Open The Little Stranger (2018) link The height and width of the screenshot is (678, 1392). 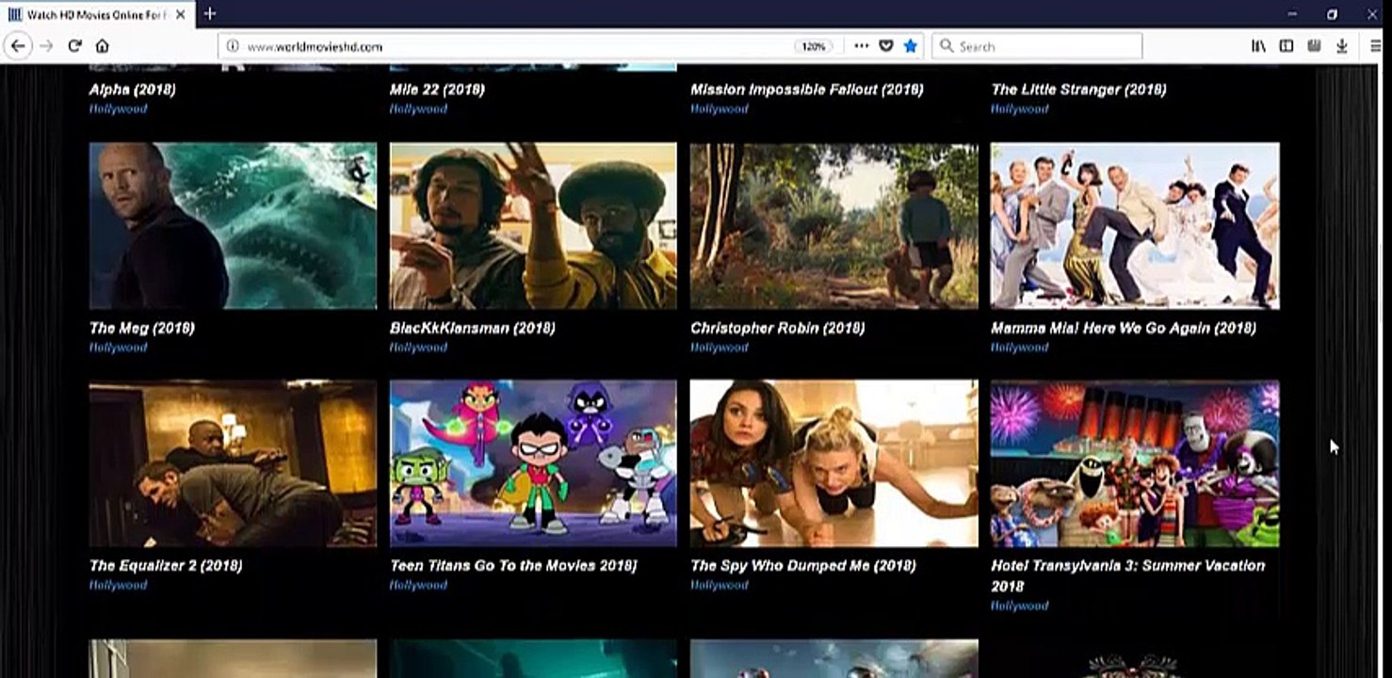1078,89
